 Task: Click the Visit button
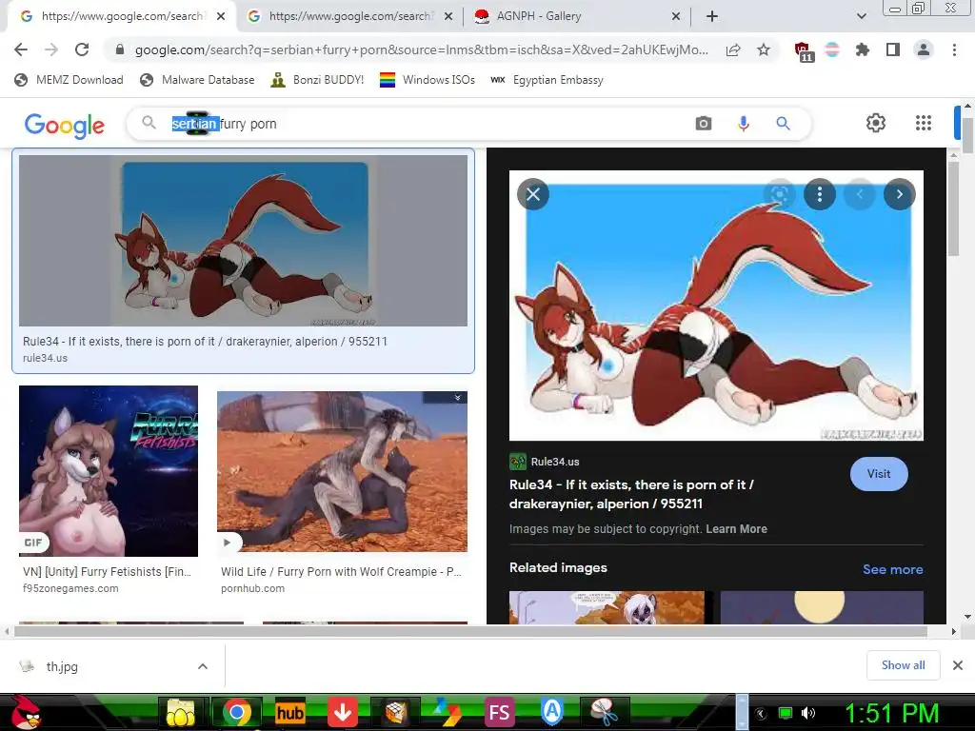879,474
